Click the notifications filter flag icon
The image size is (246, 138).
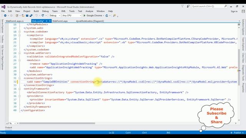coord(182,6)
